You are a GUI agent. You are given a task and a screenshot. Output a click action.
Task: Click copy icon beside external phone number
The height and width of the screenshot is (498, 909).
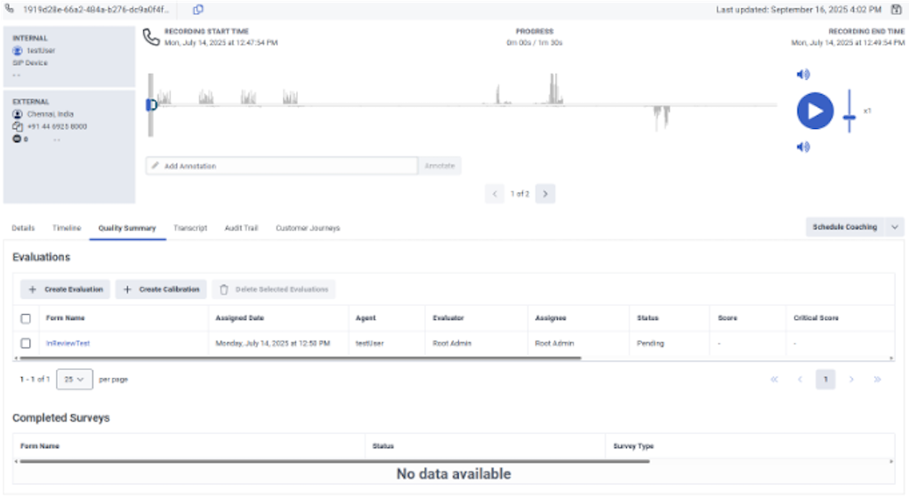(17, 127)
